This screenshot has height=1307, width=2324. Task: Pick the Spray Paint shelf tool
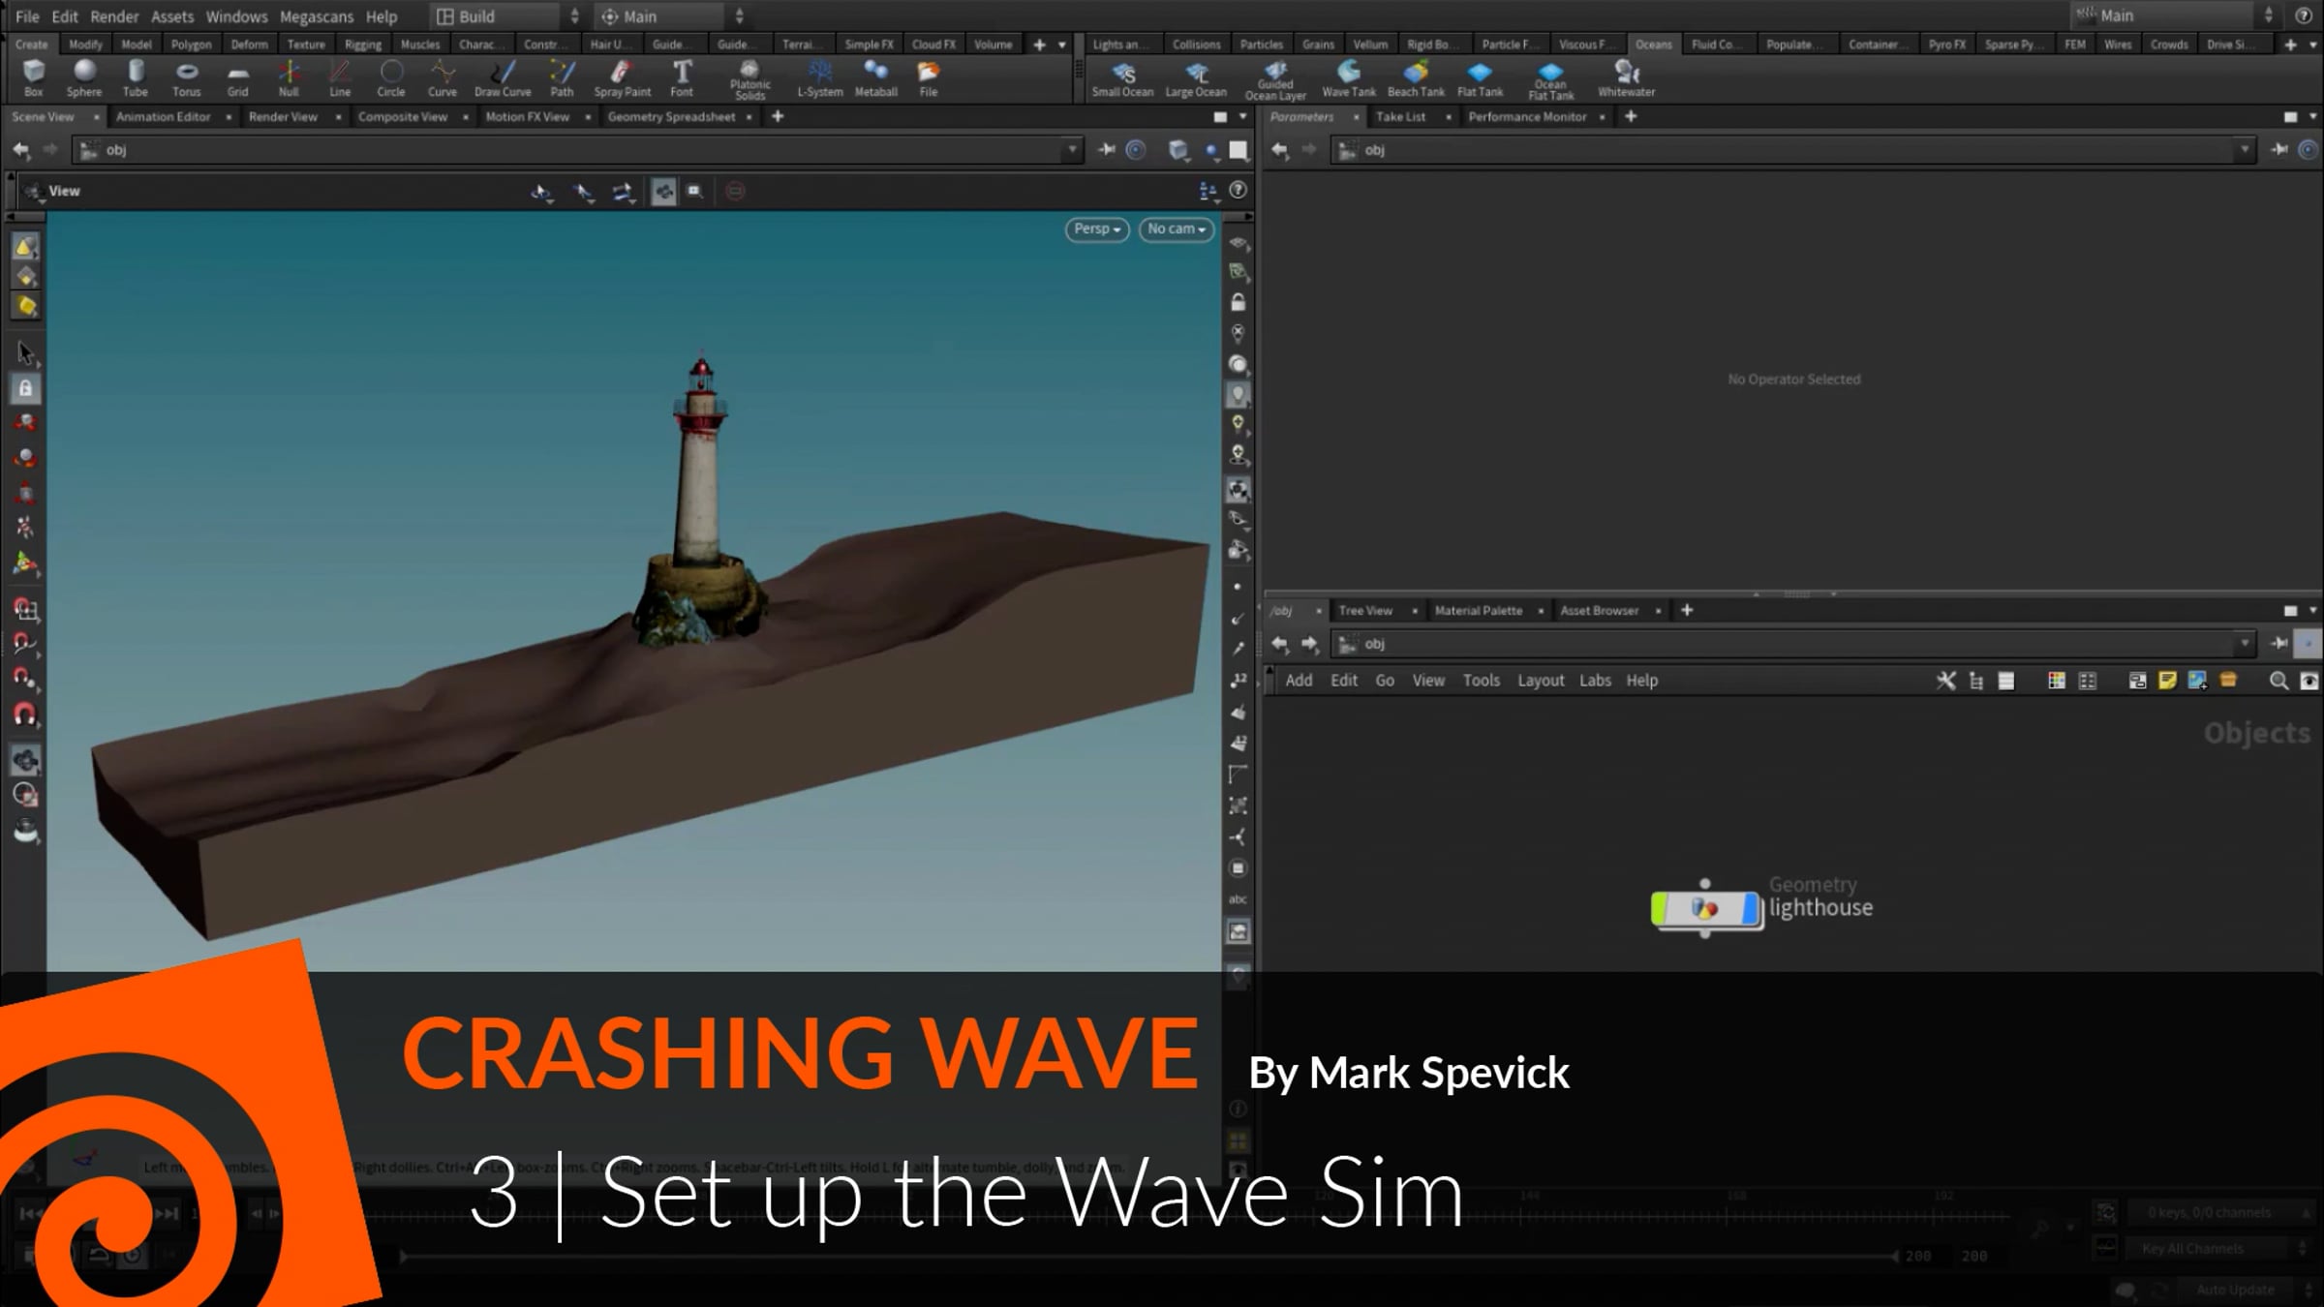click(x=622, y=77)
